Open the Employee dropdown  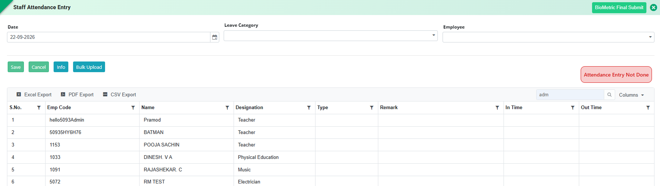coord(548,37)
